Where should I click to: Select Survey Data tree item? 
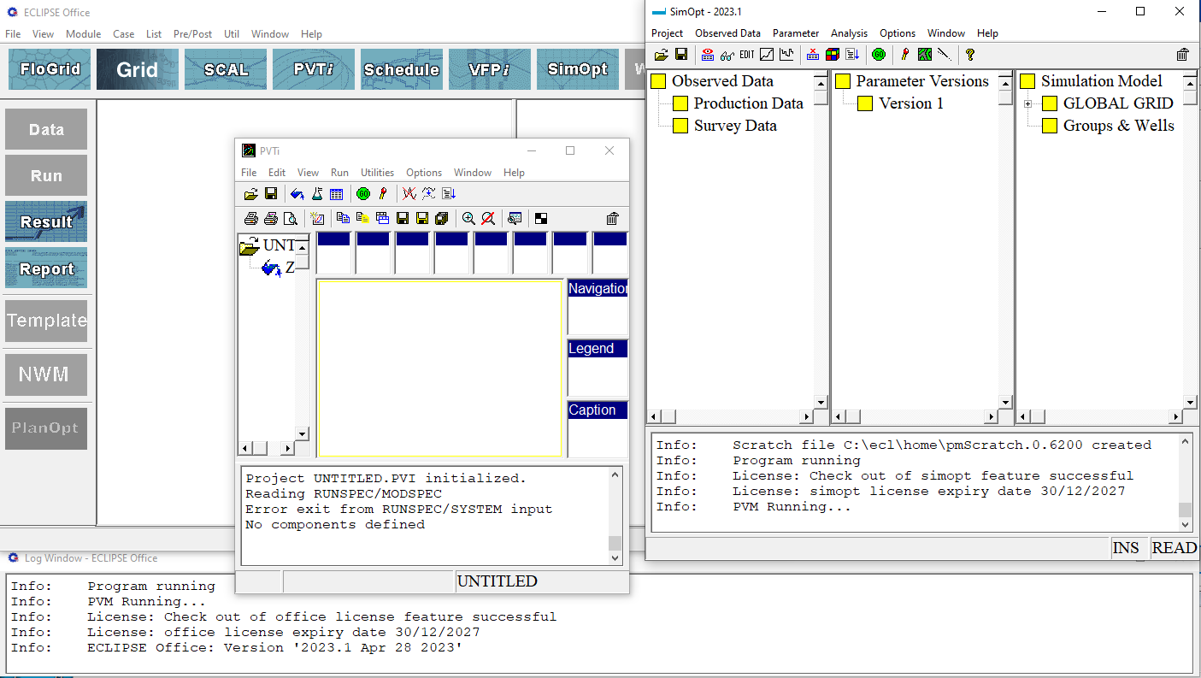click(735, 126)
